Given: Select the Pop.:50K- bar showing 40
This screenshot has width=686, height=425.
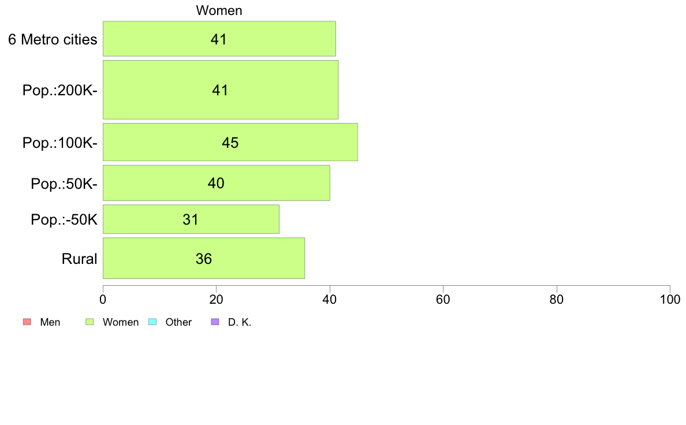Looking at the screenshot, I should 216,183.
